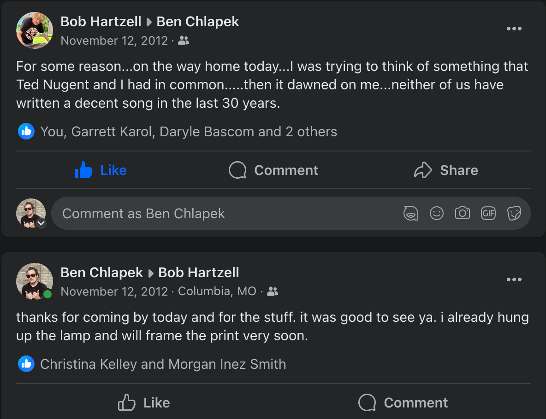Unlike the Ted Nugent post
Viewport: 546px width, 419px height.
point(101,170)
